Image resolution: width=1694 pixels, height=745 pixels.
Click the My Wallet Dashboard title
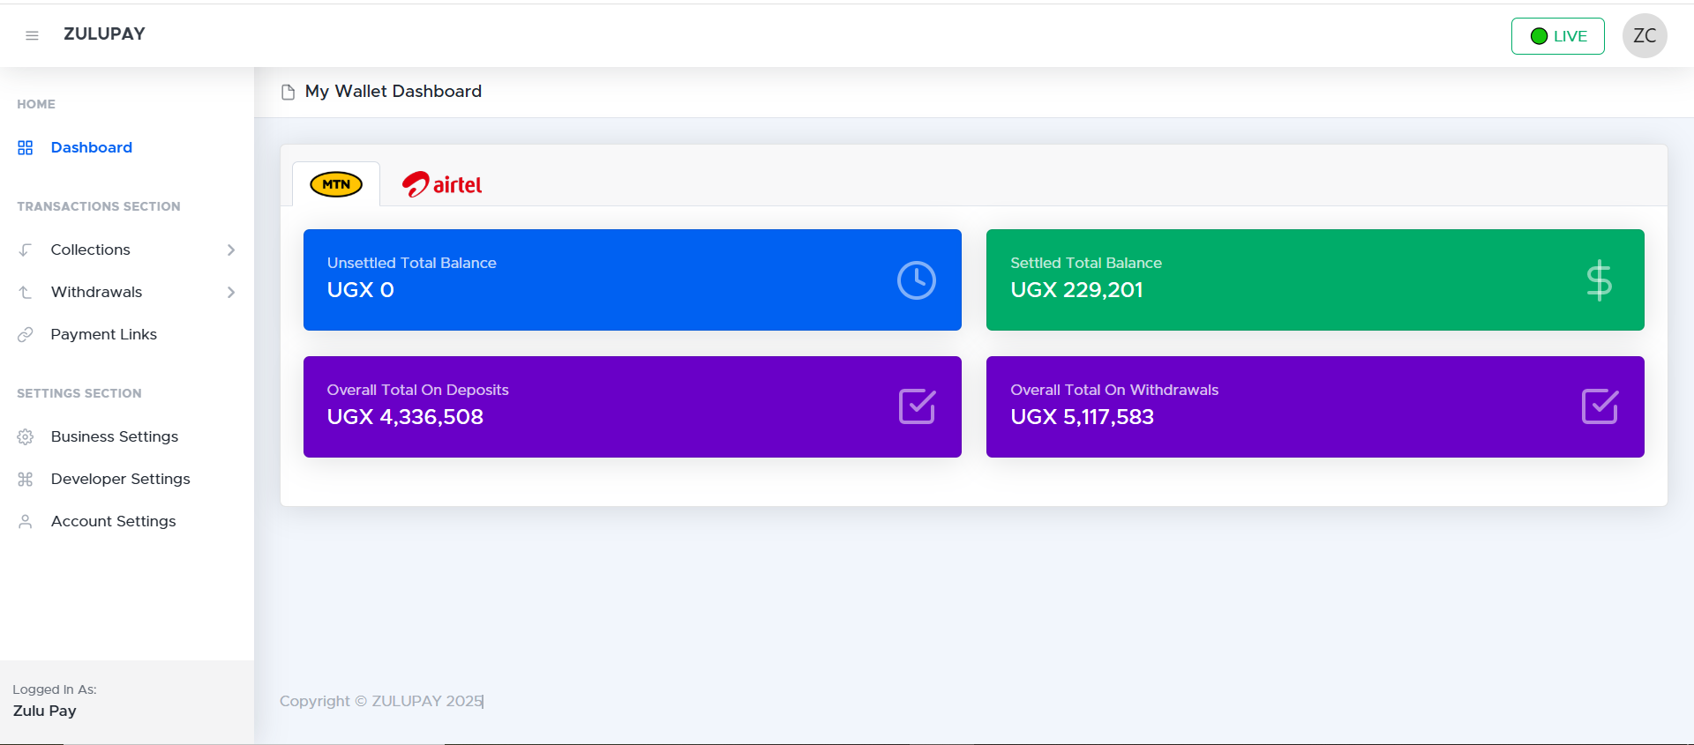click(x=394, y=91)
